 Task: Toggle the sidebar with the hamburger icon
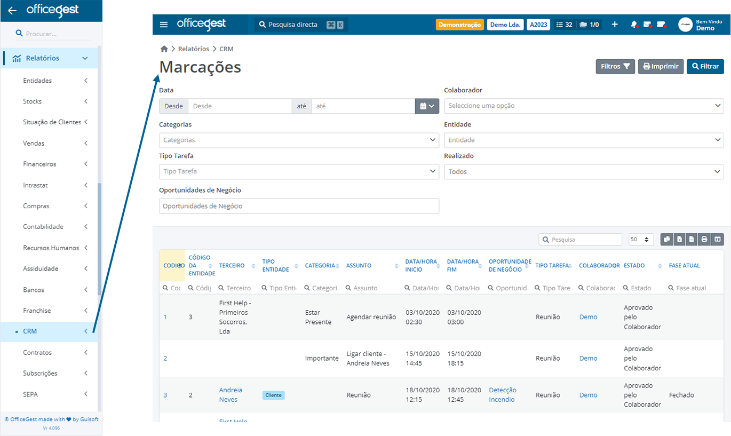click(163, 24)
